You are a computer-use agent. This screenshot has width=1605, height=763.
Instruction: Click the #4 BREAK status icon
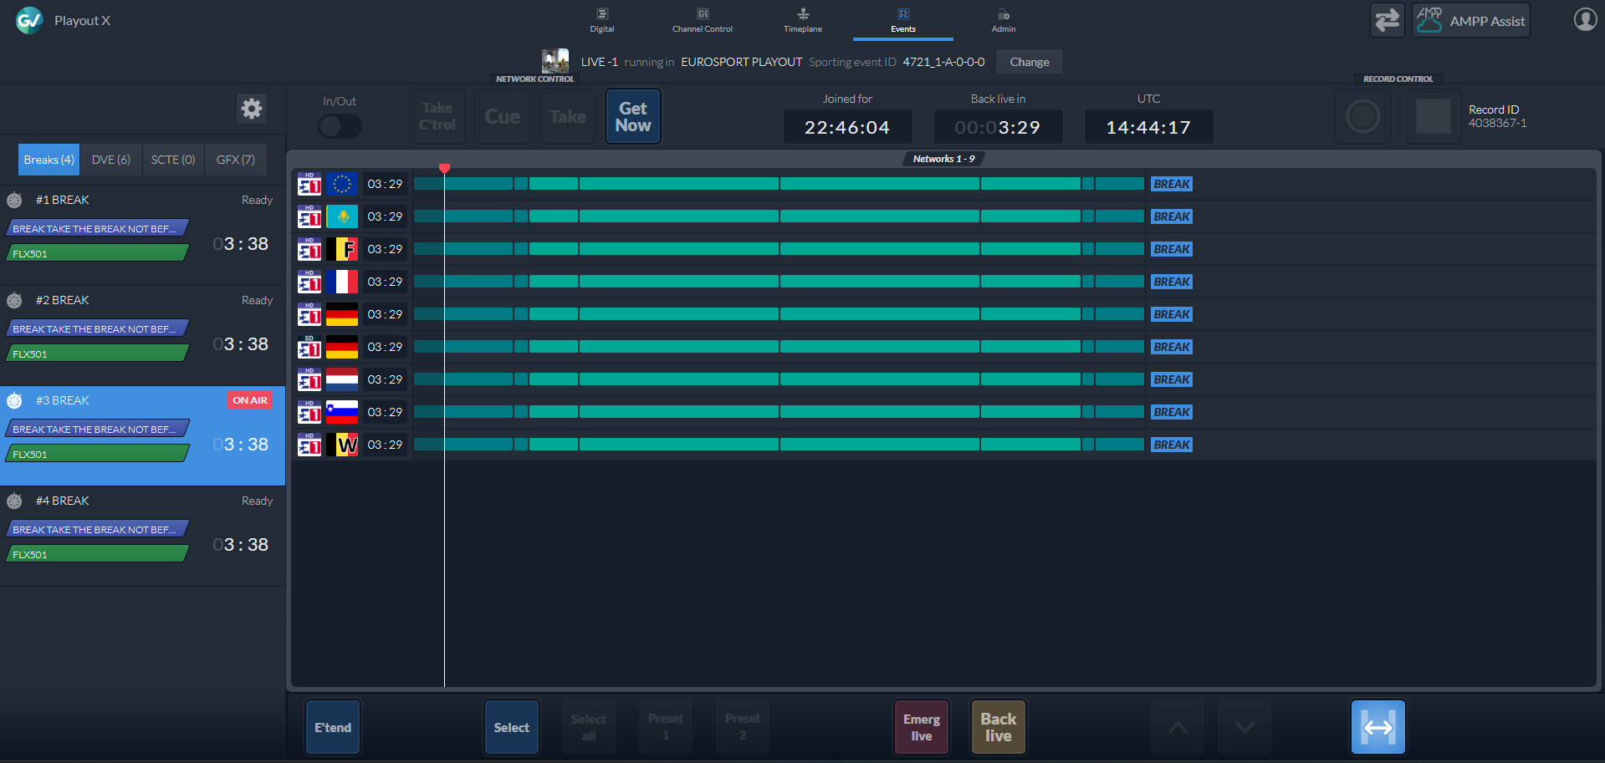tap(15, 501)
